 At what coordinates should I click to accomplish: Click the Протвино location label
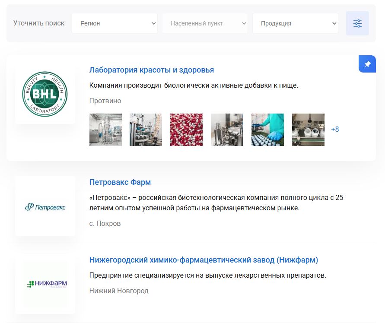coord(105,101)
